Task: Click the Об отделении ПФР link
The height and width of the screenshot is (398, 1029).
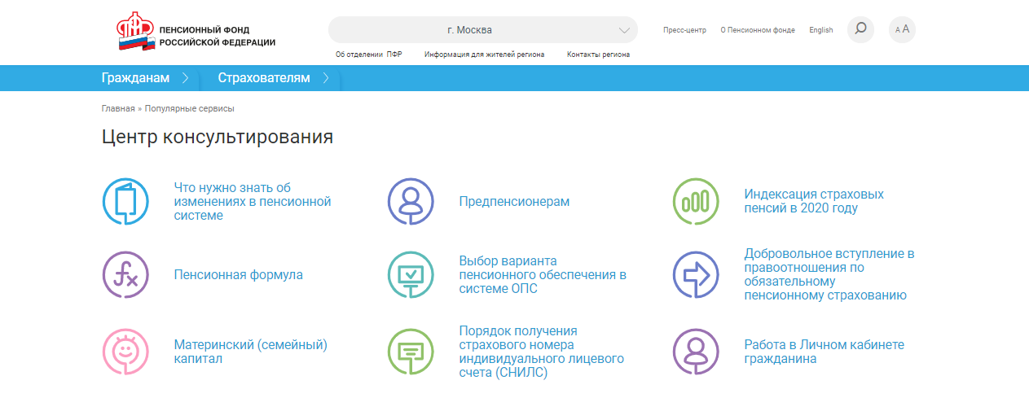Action: [x=369, y=55]
